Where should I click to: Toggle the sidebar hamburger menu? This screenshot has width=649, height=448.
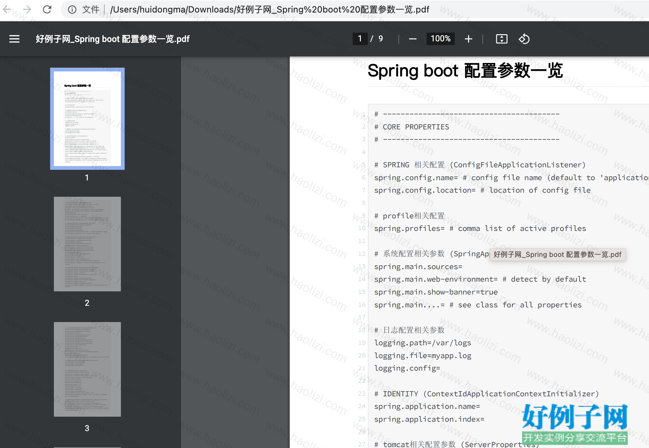click(14, 39)
